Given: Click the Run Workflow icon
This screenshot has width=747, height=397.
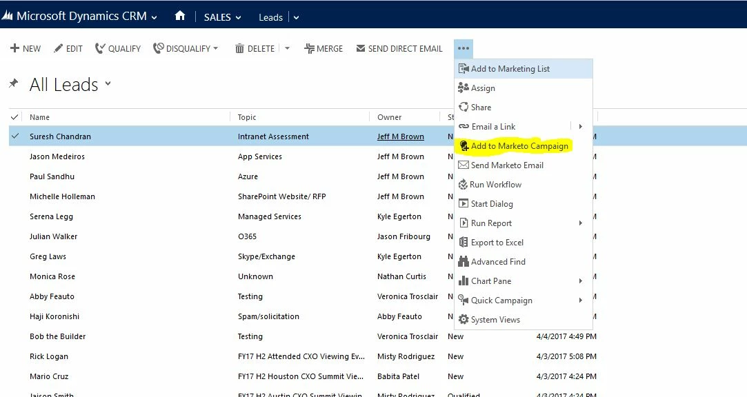Looking at the screenshot, I should tap(463, 185).
